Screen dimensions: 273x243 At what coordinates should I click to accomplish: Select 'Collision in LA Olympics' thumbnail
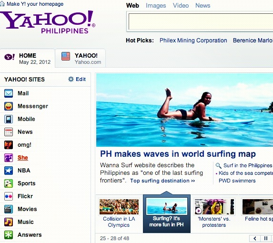coord(119,213)
